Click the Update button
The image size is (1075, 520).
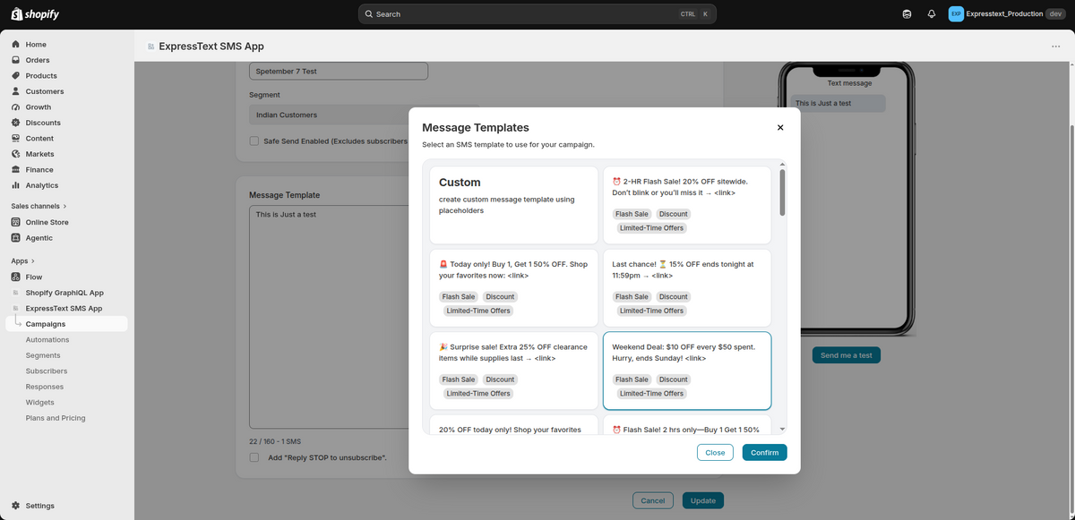click(x=703, y=501)
